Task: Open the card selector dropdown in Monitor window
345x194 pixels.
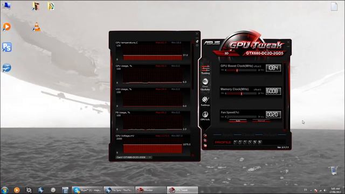Action: [x=134, y=157]
